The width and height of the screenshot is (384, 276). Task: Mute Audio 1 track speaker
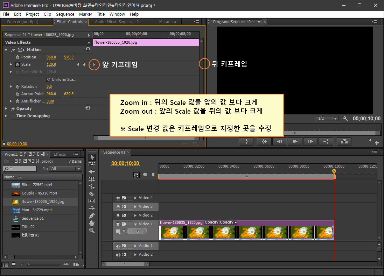click(x=118, y=246)
